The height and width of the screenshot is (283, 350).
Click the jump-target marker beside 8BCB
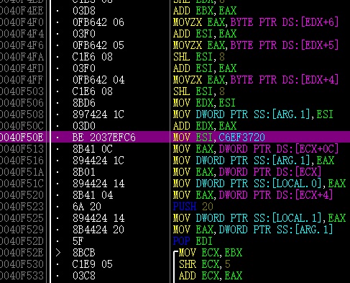coord(57,253)
